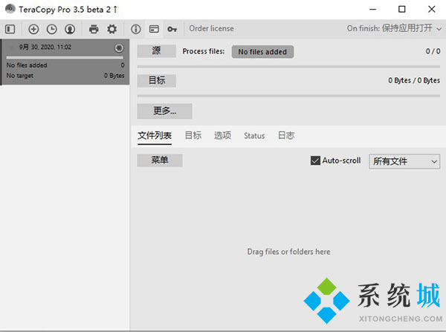Click the 0 Bytes / 0 Bytes text
Viewport: 446px width, 332px height.
tap(414, 81)
